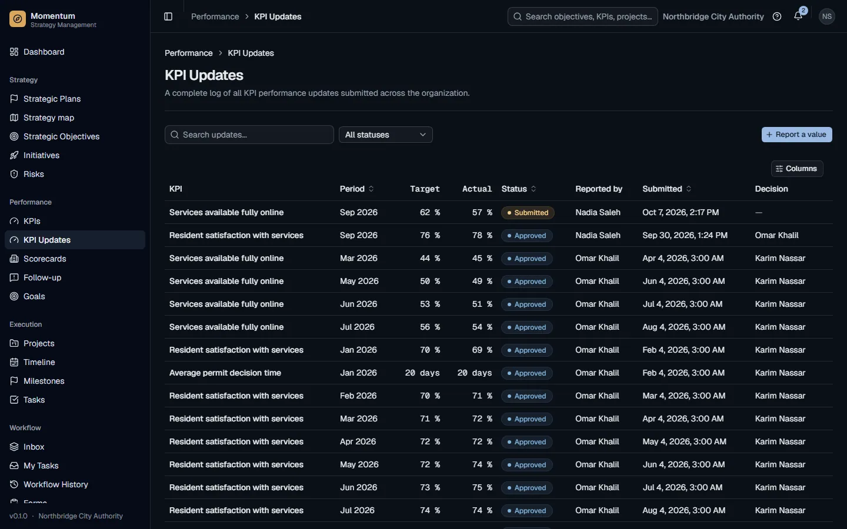This screenshot has height=529, width=847.
Task: Click the Target column header
Action: point(425,189)
